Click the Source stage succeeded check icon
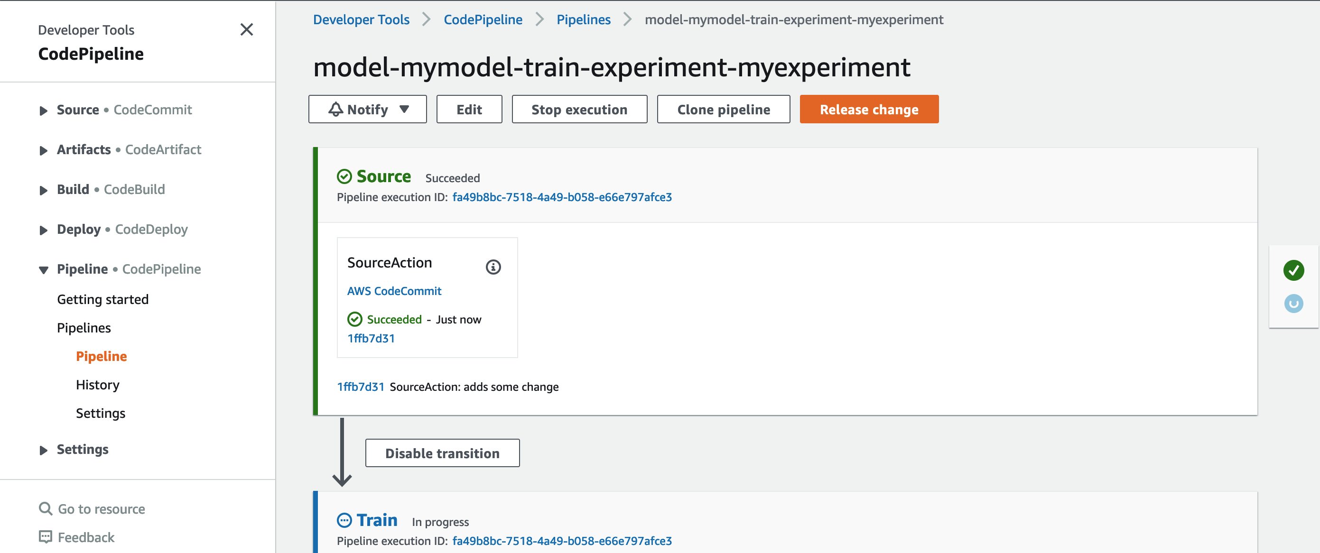 pos(344,176)
